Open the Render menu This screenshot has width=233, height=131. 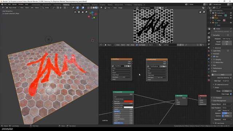coord(15,5)
